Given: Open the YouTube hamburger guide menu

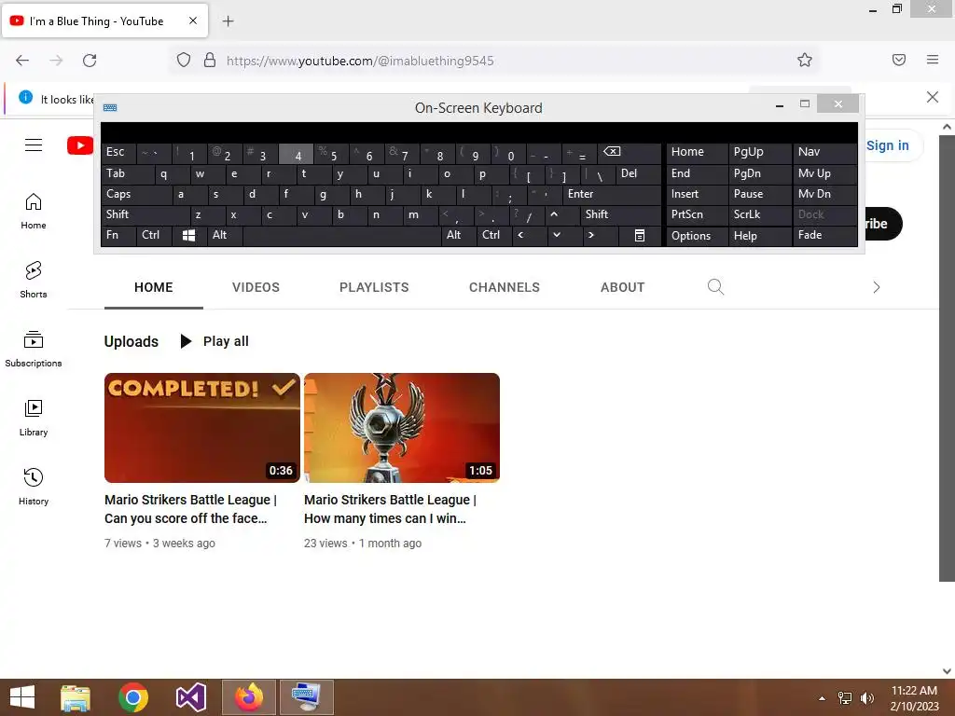Looking at the screenshot, I should tap(34, 145).
